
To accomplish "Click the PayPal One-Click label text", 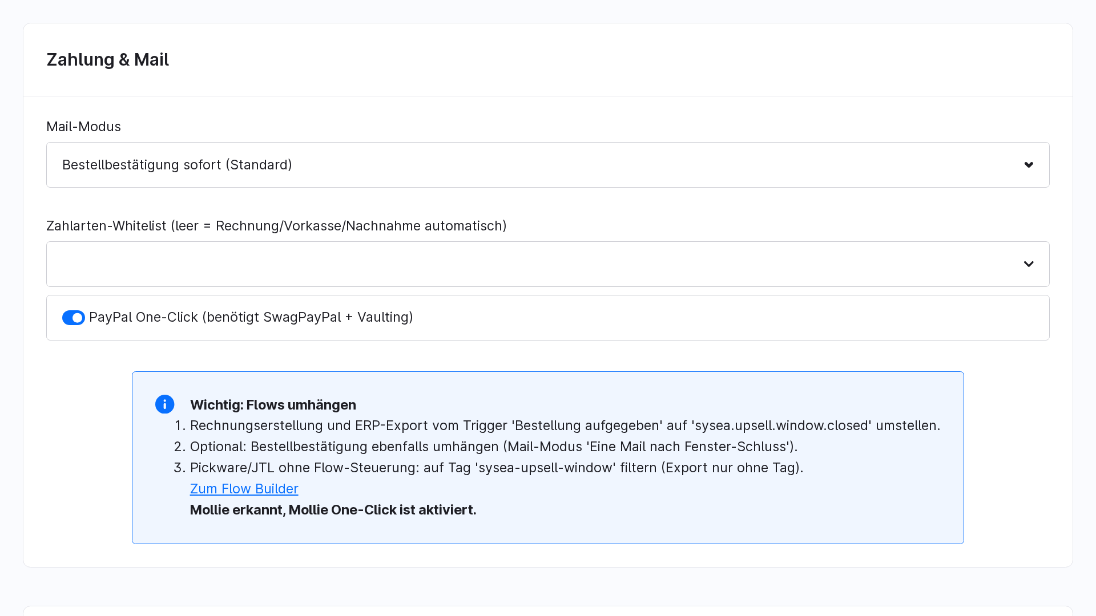I will tap(251, 317).
